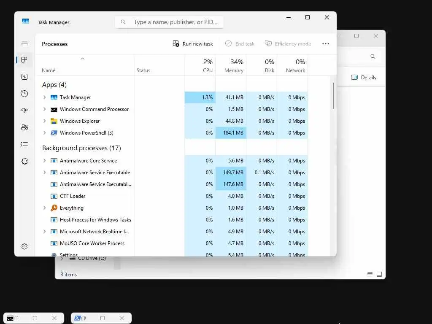Expand the Microsoft Network Realtime row
Screen dimensions: 432x324
click(44, 232)
